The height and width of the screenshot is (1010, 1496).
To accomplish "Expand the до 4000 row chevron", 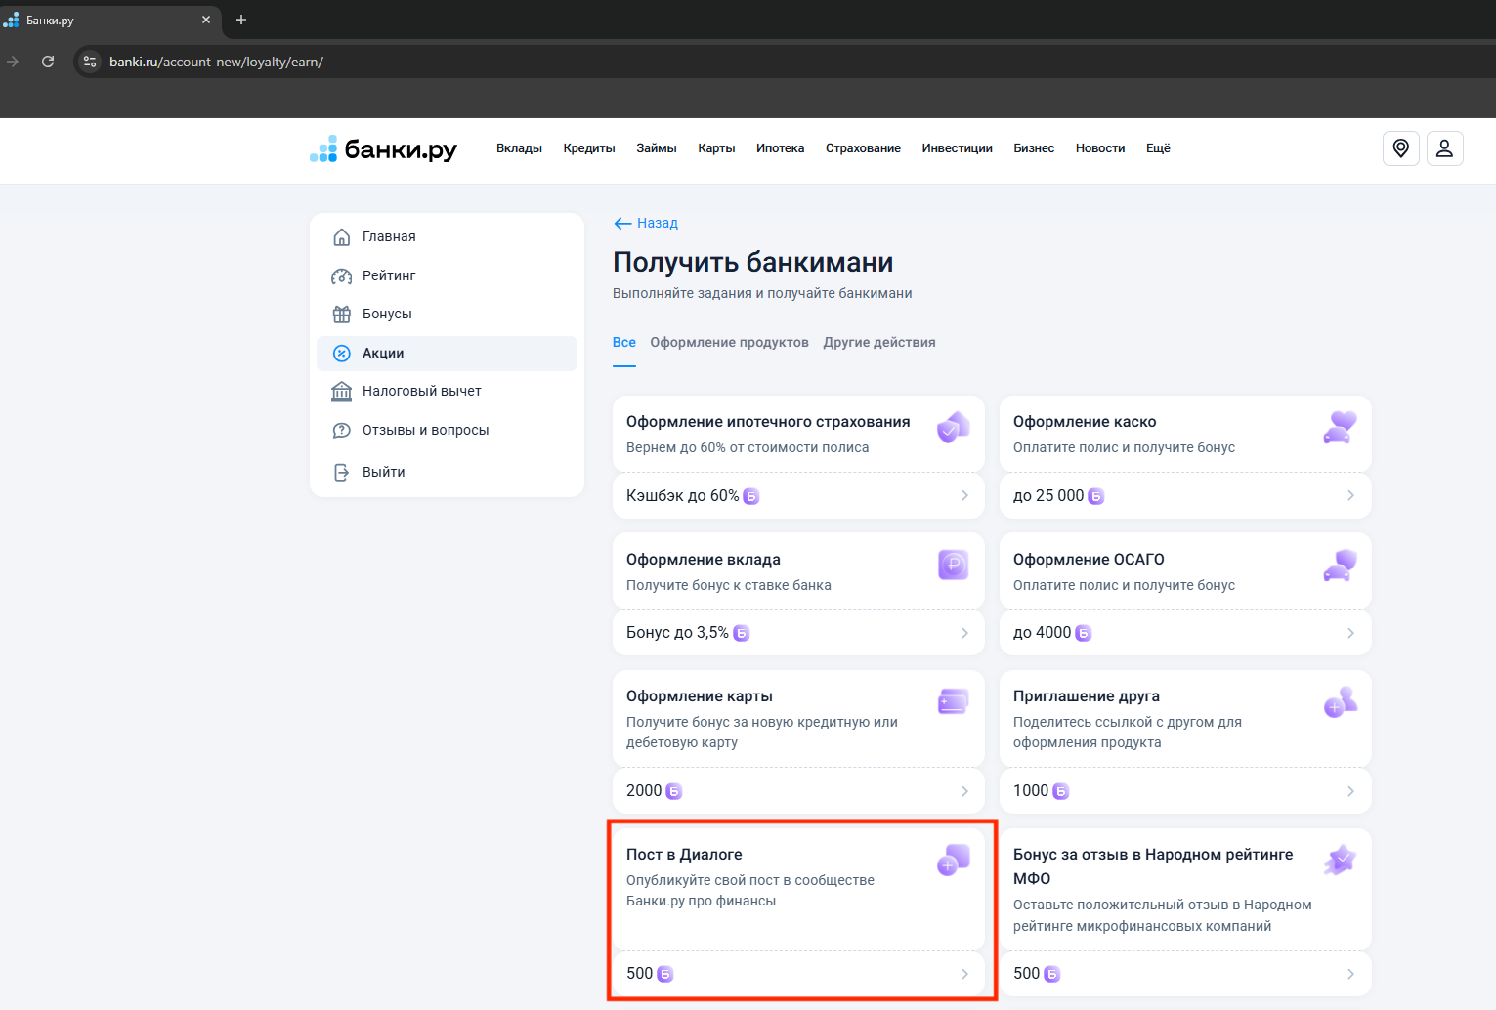I will click(1350, 633).
